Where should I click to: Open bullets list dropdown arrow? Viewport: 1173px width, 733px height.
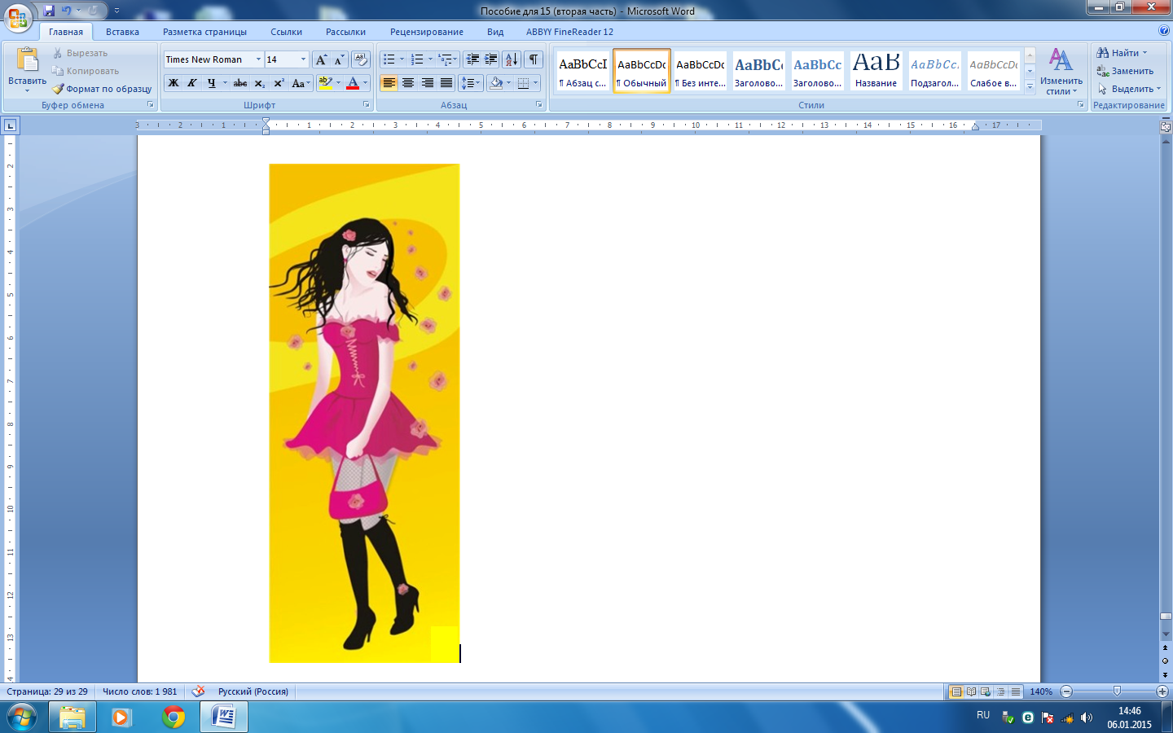402,59
